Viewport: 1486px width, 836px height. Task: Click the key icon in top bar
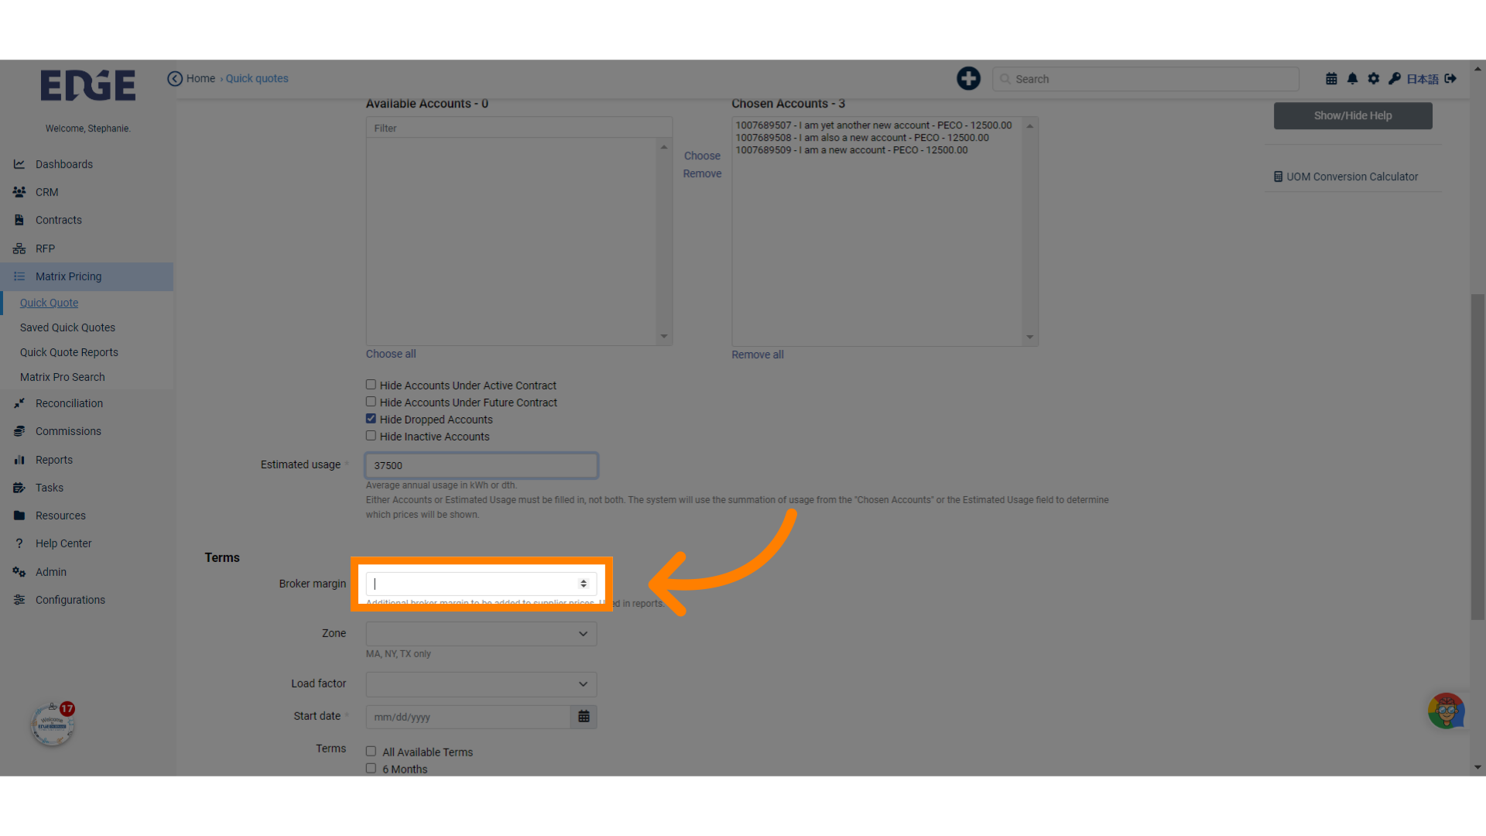1394,78
